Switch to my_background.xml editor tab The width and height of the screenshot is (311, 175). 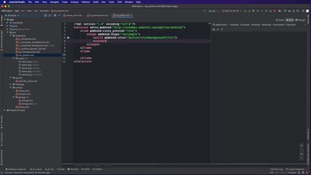tap(98, 16)
